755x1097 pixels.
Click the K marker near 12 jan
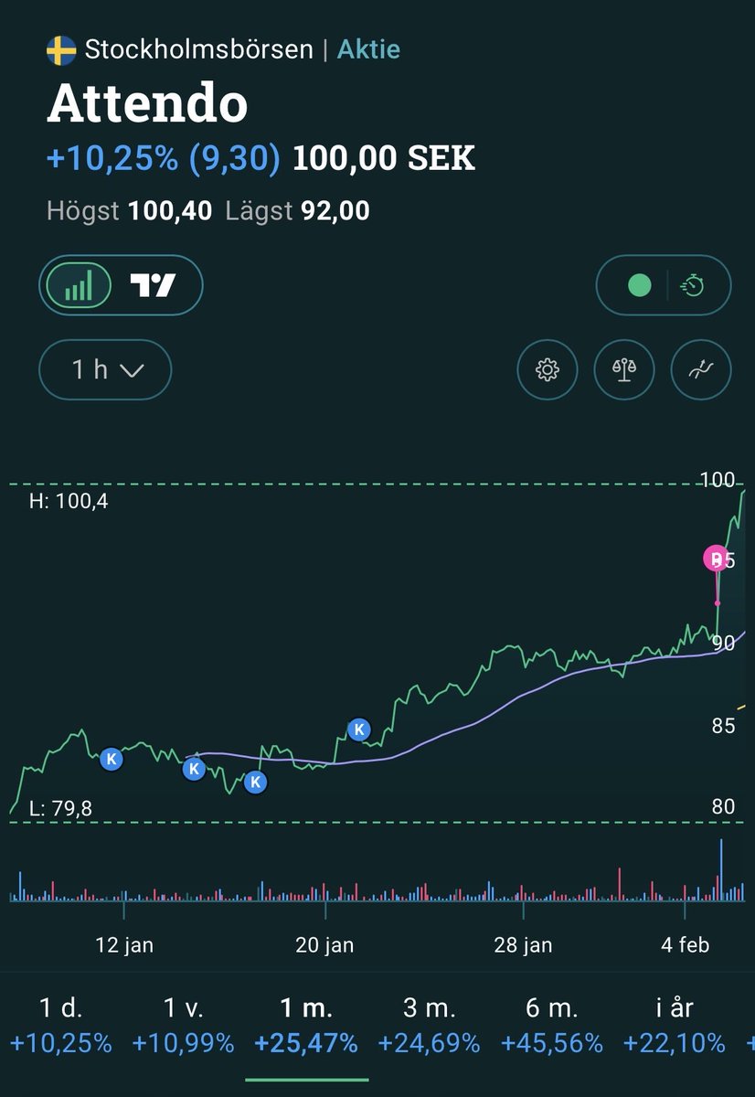point(112,759)
